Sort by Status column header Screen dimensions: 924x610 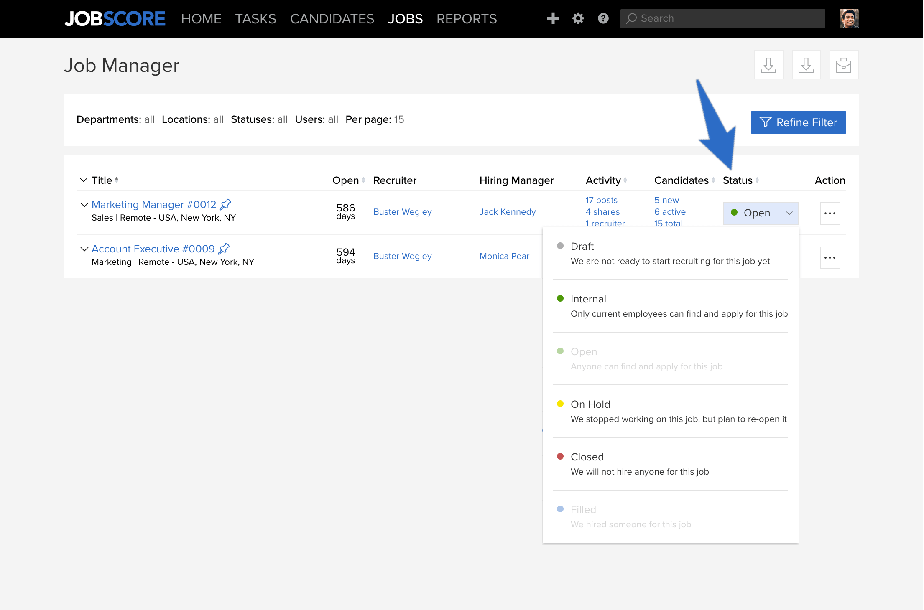(x=740, y=180)
